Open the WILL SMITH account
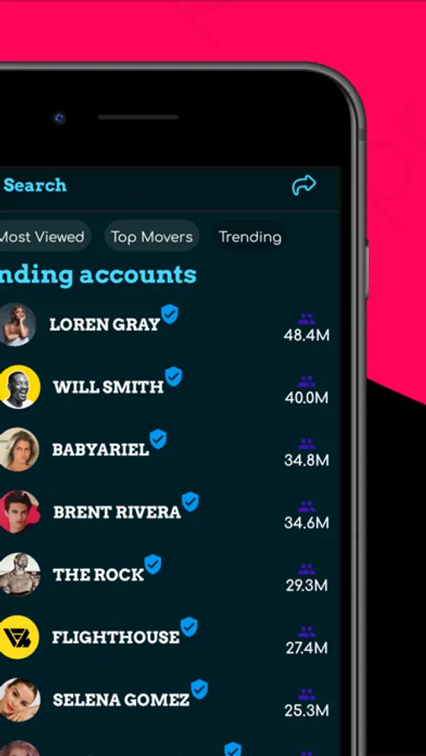Screen dimensions: 426x756 pyautogui.click(x=108, y=386)
